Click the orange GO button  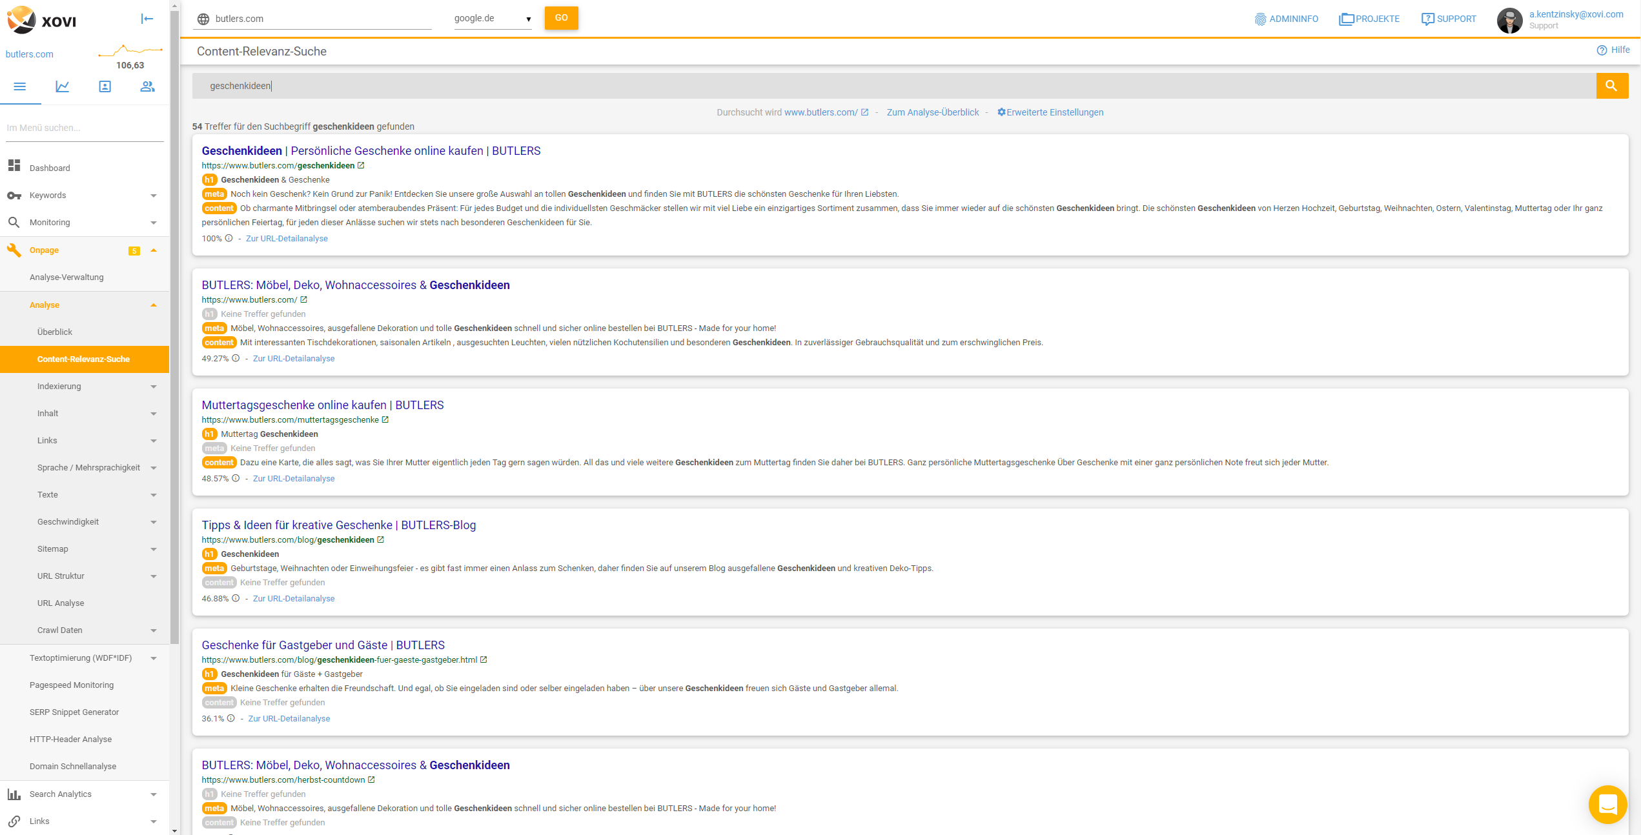pos(561,18)
